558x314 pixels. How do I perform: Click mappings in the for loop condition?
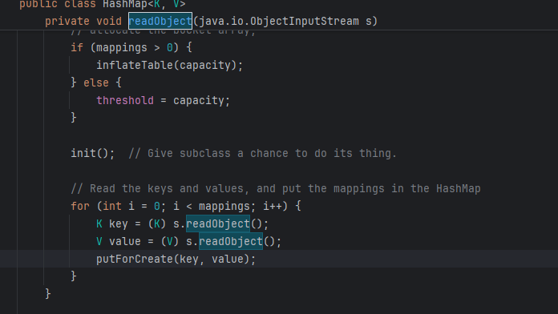tap(224, 206)
